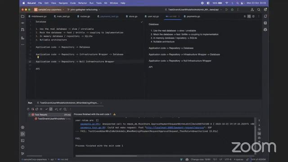288x162 pixels.
Task: Open the Project tool window folder icon
Action: point(22,16)
